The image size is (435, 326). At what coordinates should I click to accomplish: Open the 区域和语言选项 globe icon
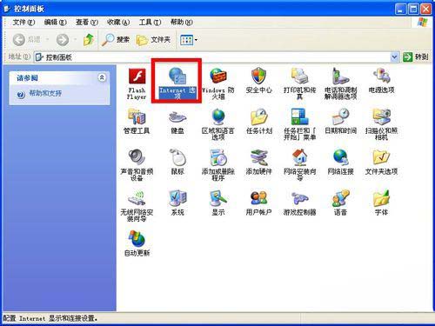tap(218, 117)
